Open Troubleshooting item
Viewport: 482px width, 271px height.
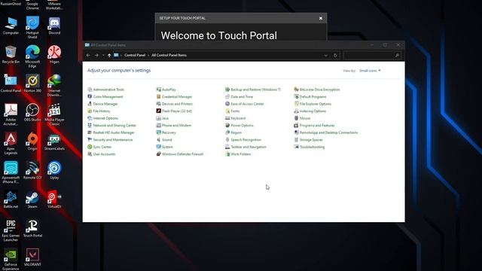pos(310,147)
